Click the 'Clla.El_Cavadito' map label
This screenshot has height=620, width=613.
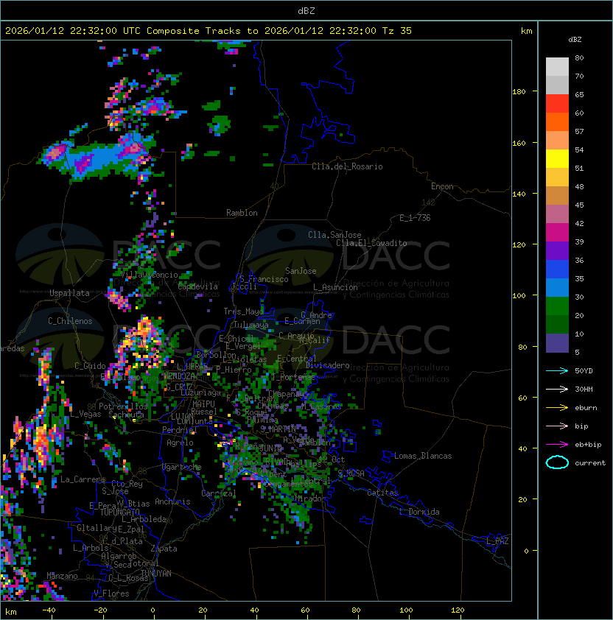371,243
